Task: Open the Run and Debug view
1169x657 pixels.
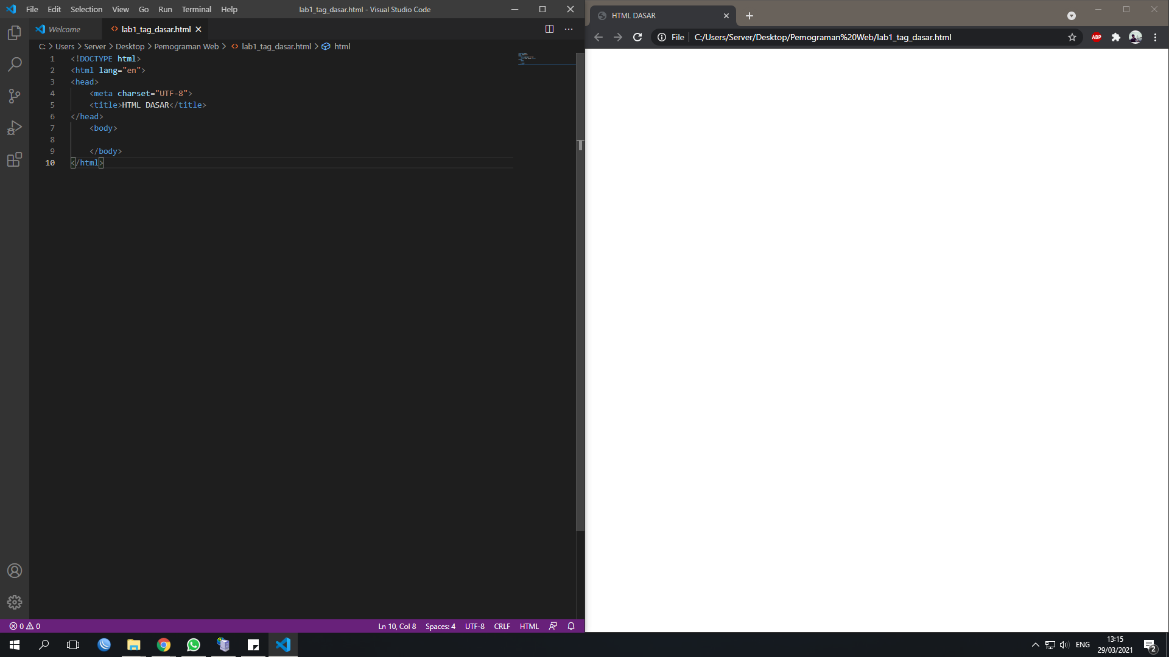Action: (x=14, y=128)
